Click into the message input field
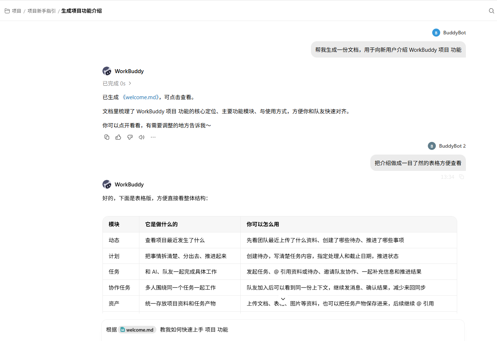 click(283, 330)
